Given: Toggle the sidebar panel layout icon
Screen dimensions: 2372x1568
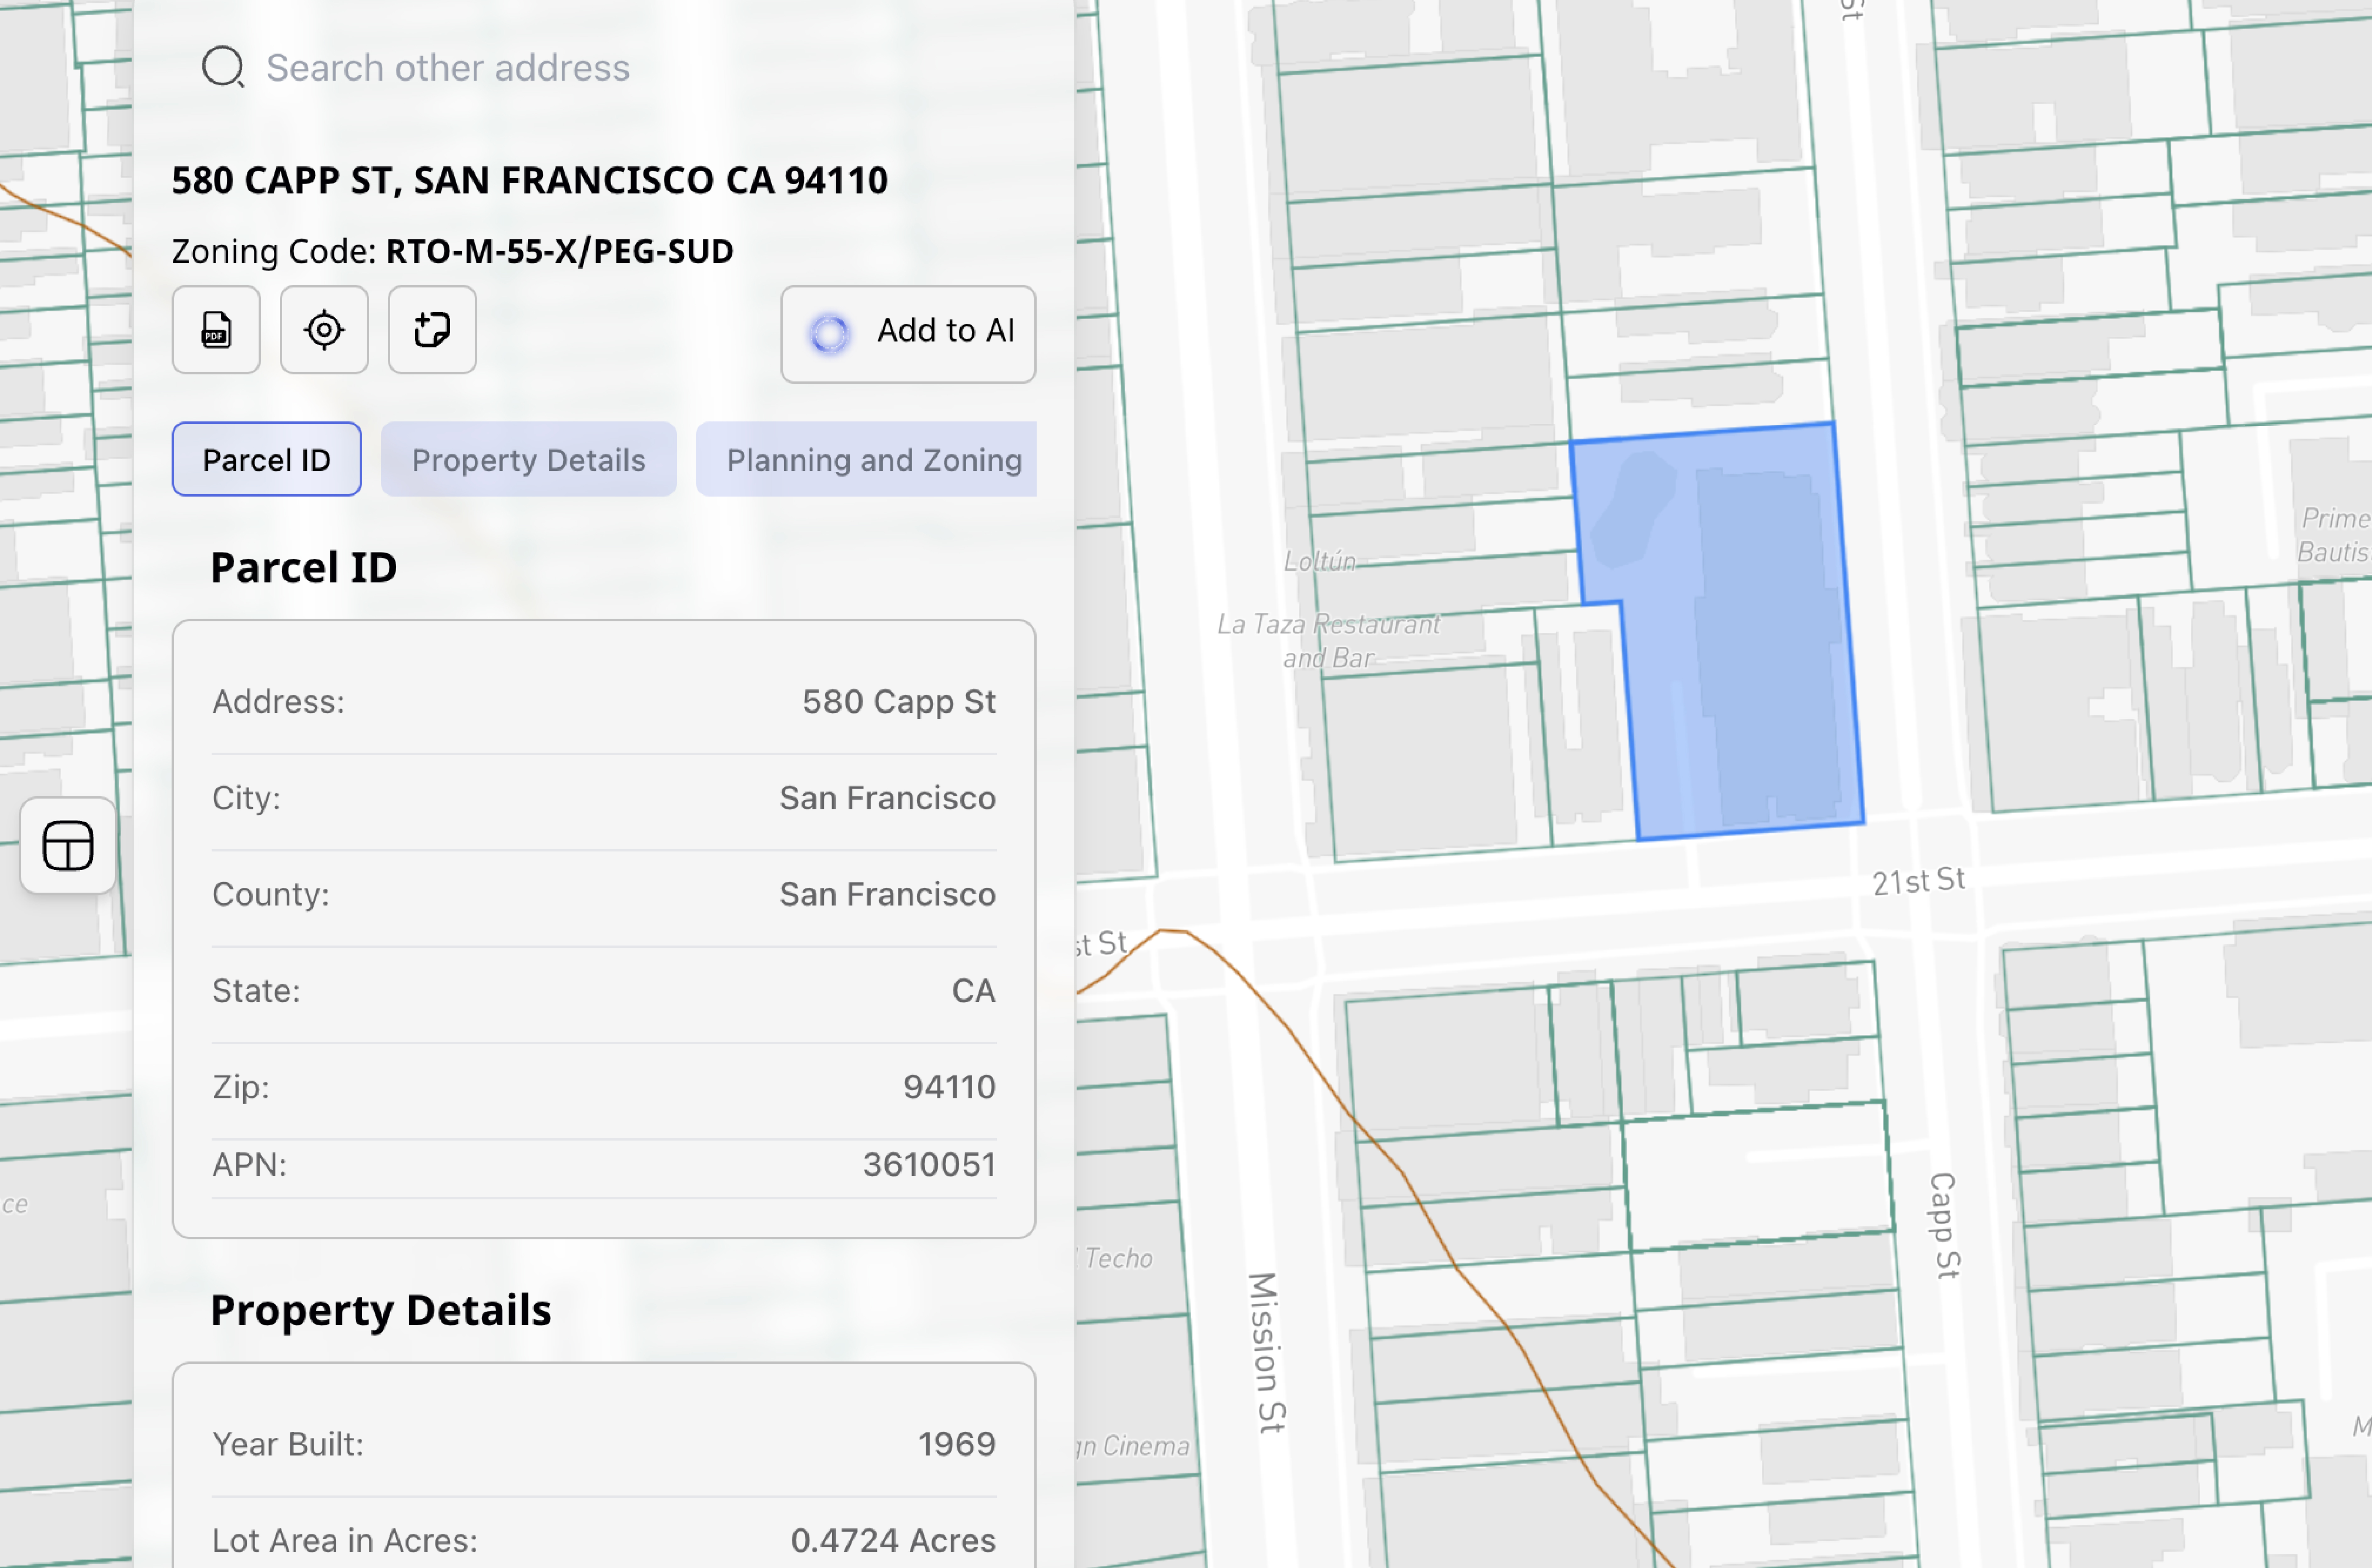Looking at the screenshot, I should pos(68,846).
